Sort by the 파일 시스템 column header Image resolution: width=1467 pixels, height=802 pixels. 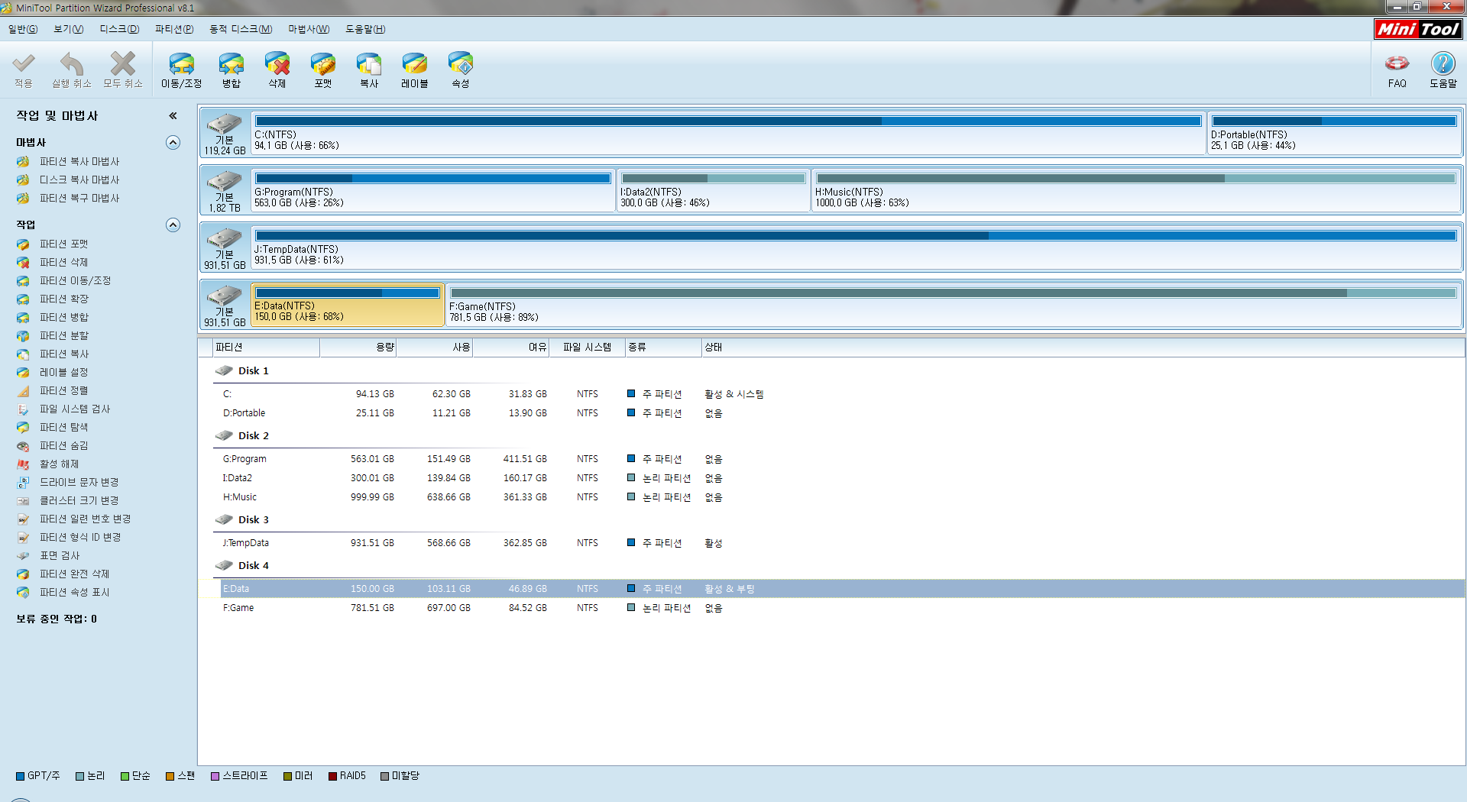(x=587, y=348)
